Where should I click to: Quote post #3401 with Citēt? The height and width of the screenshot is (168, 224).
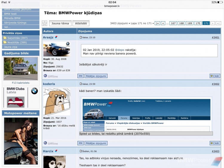pyautogui.click(x=215, y=76)
